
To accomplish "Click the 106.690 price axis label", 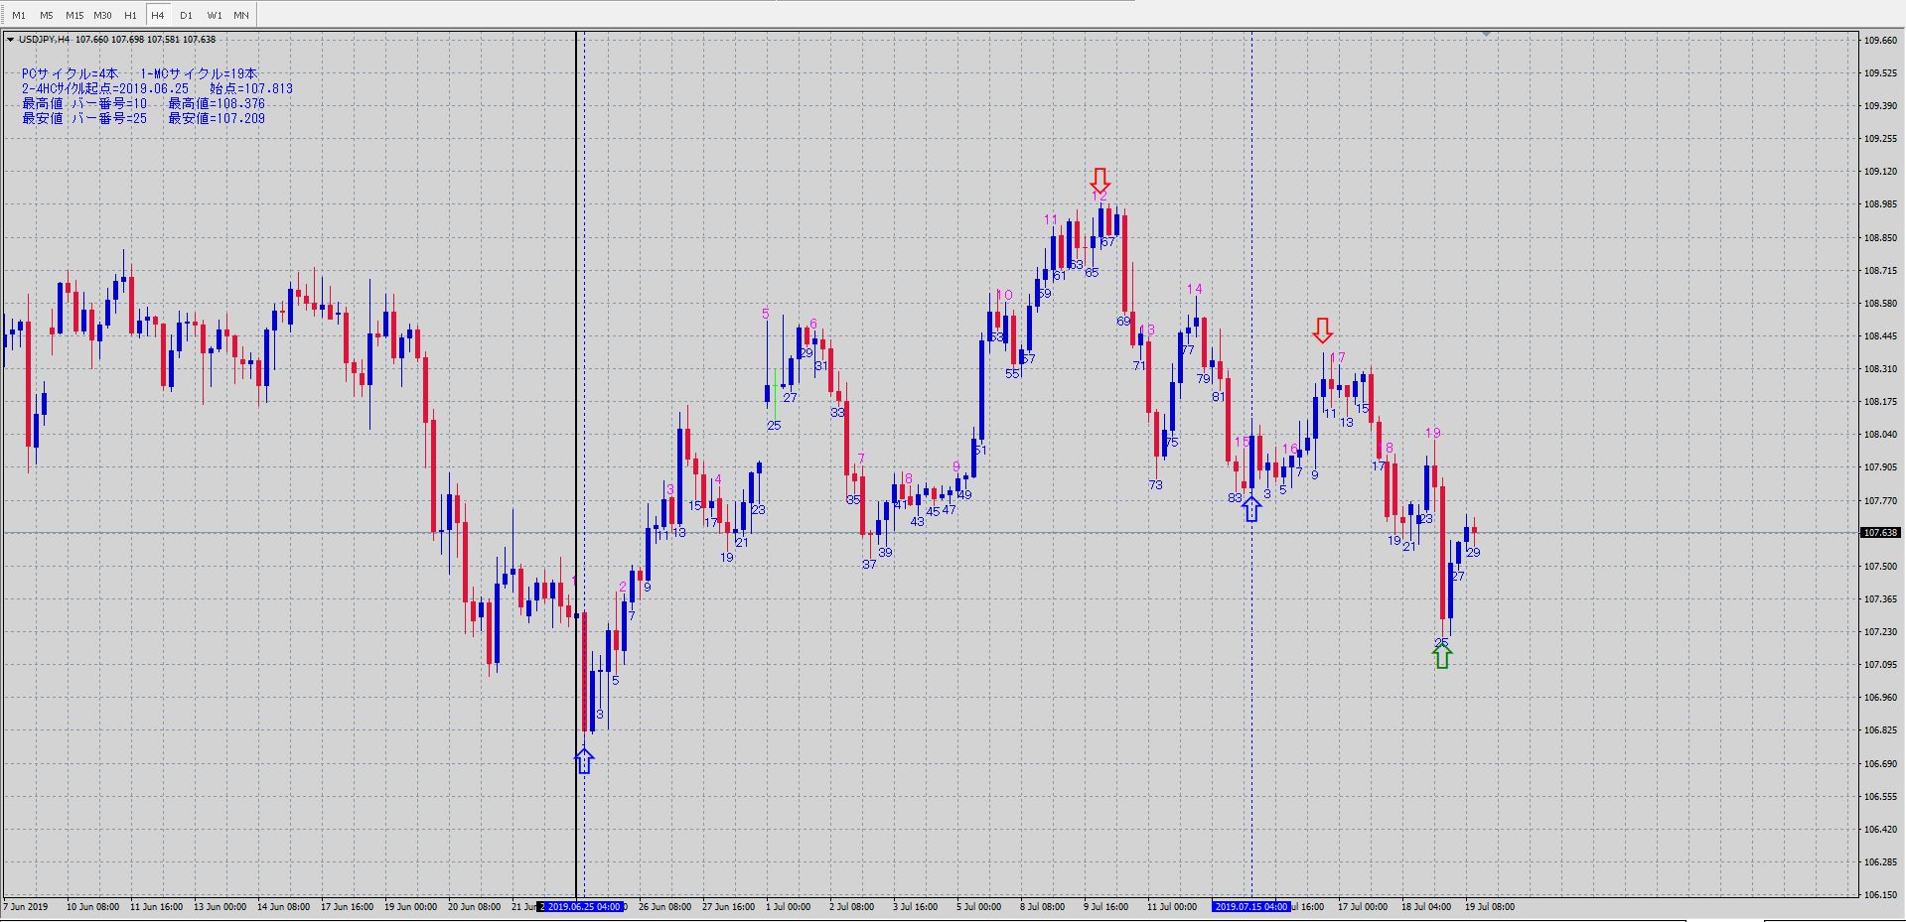I will pyautogui.click(x=1880, y=764).
